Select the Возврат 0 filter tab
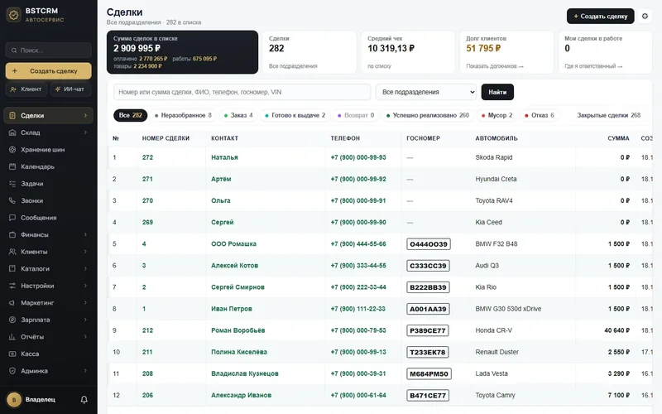Viewport: 662px width, 414px height. pyautogui.click(x=356, y=115)
